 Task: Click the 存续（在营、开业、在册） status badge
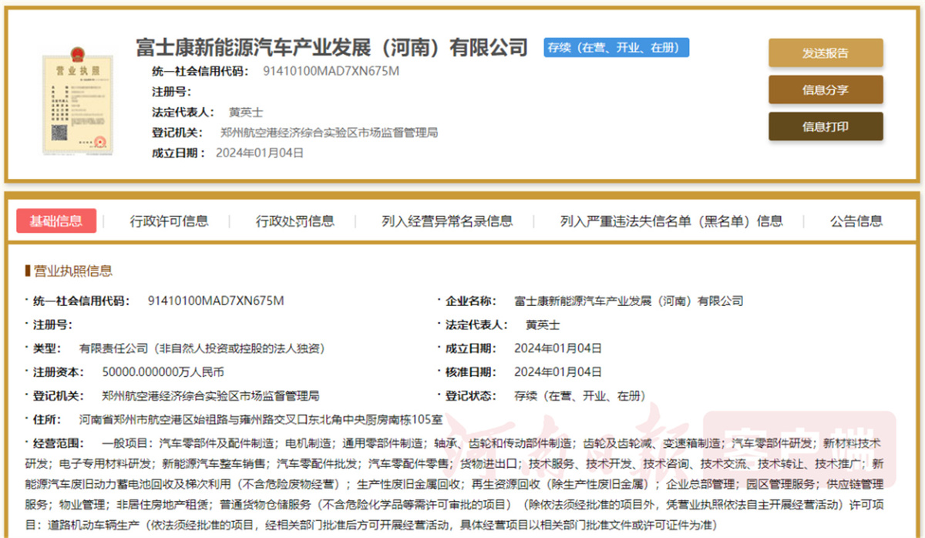616,47
